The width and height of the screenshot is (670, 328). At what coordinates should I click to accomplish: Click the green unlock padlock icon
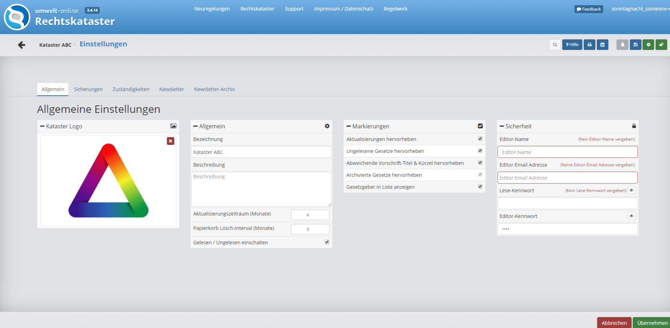(661, 44)
